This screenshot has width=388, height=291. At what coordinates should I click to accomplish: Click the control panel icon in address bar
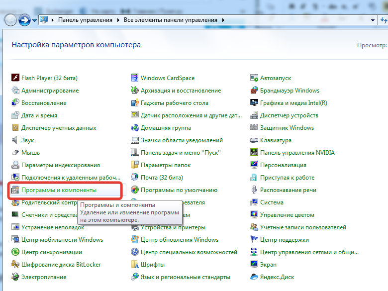(x=44, y=19)
